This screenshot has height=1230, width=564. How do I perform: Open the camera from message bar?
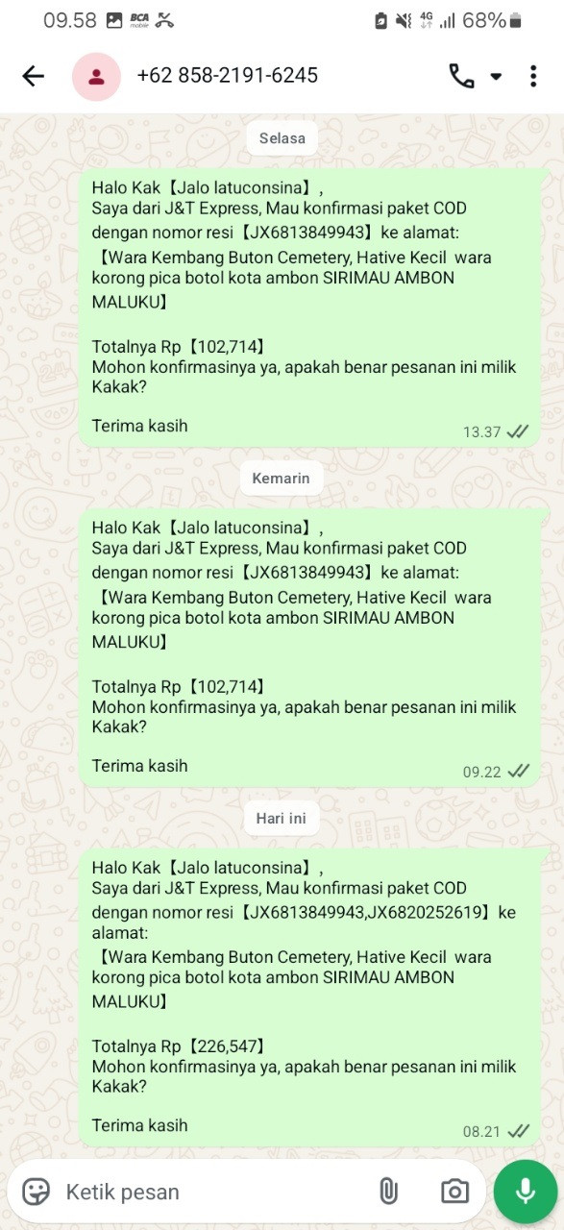[454, 1192]
